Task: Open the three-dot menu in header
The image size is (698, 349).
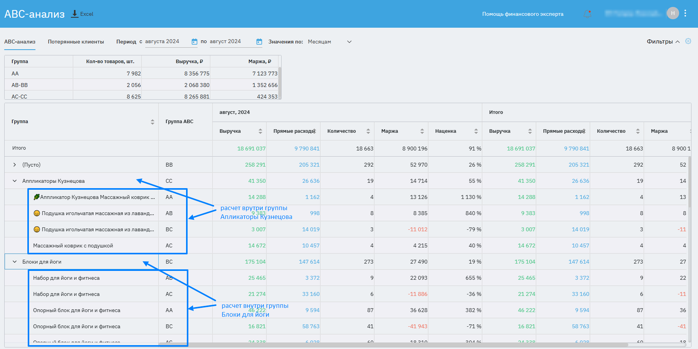Action: click(x=685, y=13)
